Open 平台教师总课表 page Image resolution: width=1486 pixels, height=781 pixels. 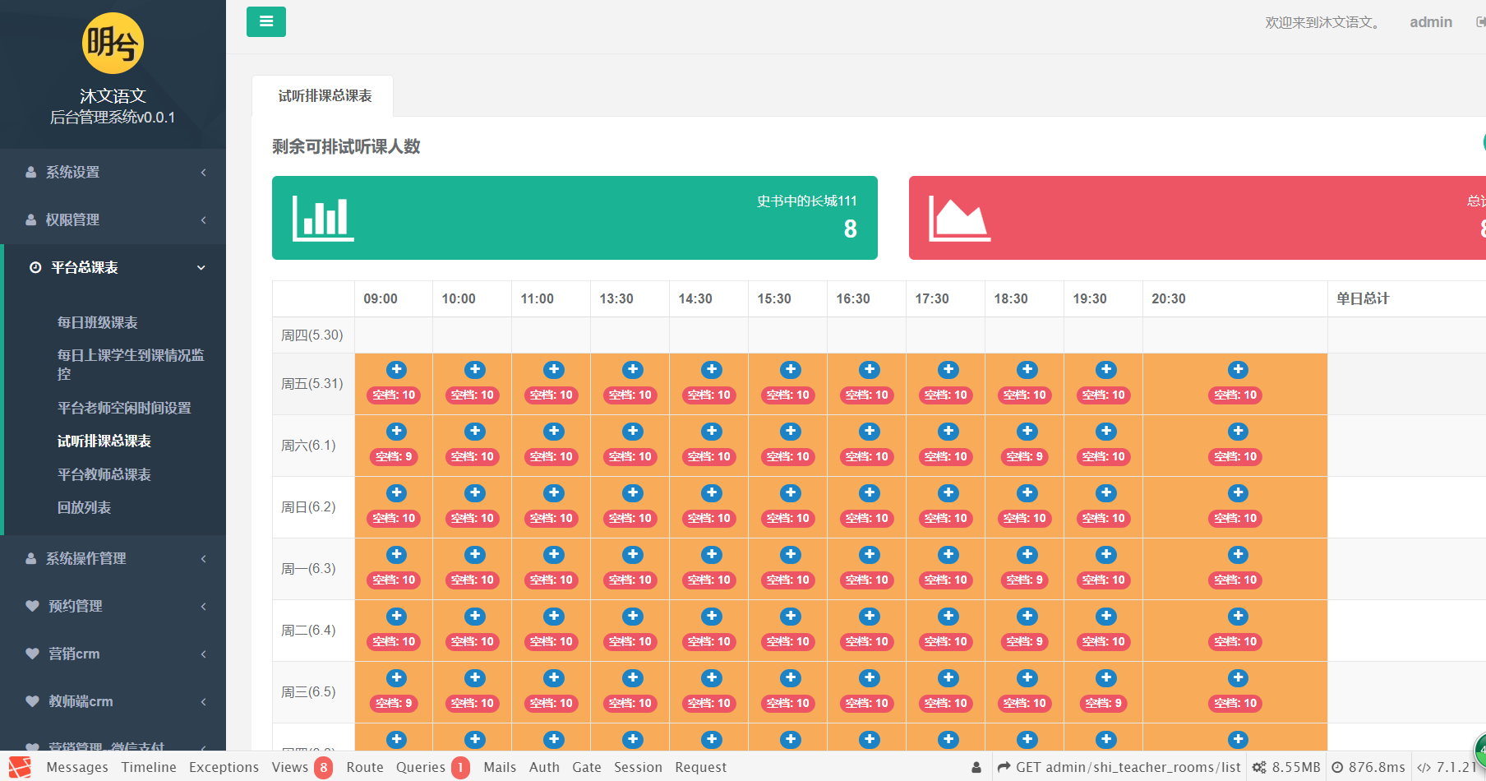click(104, 474)
